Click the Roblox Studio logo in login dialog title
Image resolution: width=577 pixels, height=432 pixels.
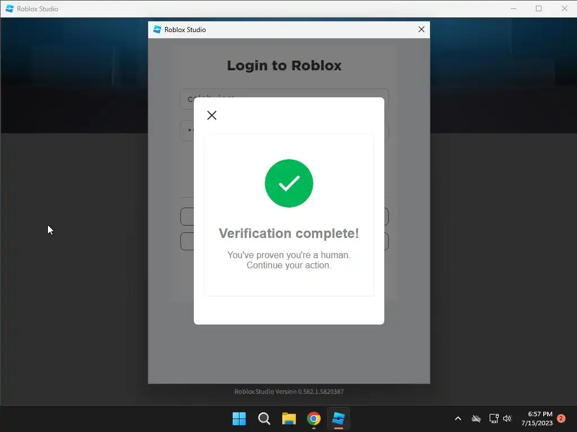(x=157, y=29)
